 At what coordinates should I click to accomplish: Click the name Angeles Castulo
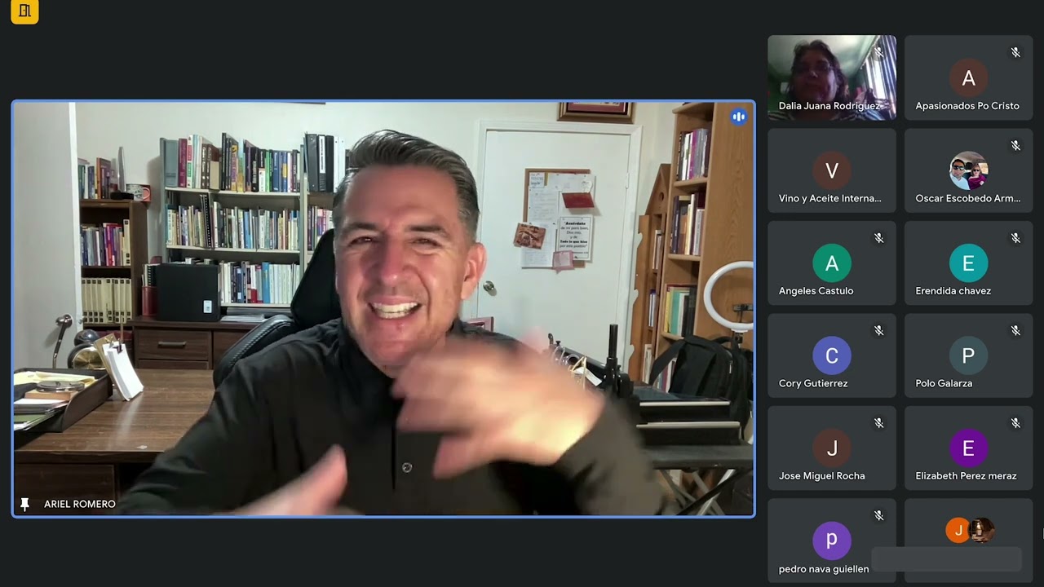pyautogui.click(x=816, y=291)
